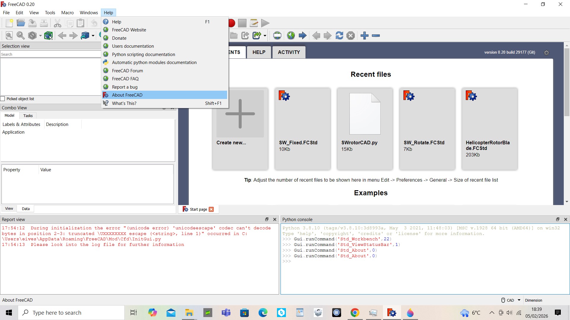Select About FreeCAD from Help menu

click(x=127, y=95)
